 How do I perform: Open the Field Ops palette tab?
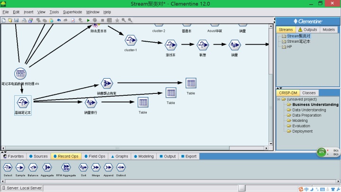click(95, 156)
